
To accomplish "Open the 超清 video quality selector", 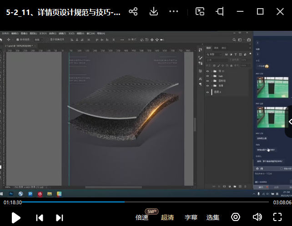I will (167, 217).
